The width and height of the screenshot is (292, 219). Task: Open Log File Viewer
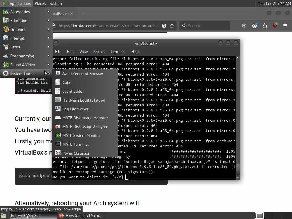pyautogui.click(x=85, y=109)
